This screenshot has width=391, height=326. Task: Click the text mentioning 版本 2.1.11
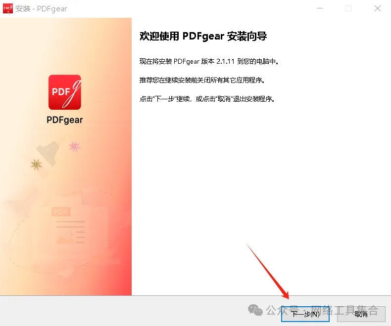(x=209, y=61)
